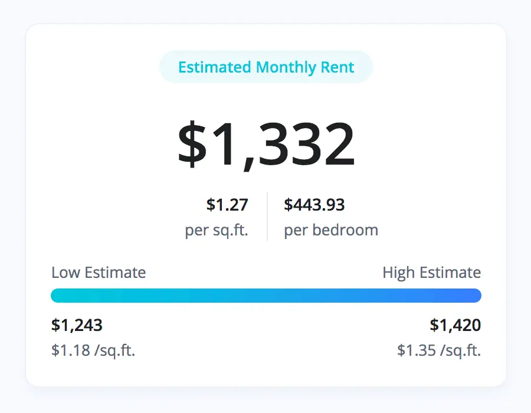This screenshot has height=413, width=531.
Task: Click the $1.27 per square foot value
Action: (x=228, y=205)
